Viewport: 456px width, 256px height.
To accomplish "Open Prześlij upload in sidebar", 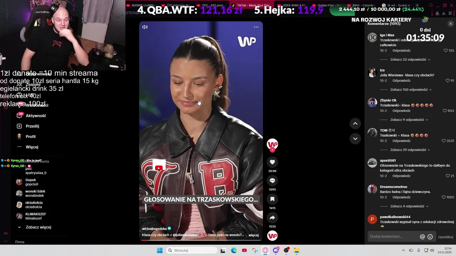I will pyautogui.click(x=28, y=126).
